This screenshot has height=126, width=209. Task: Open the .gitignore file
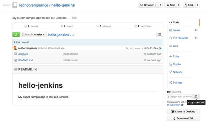[23, 54]
